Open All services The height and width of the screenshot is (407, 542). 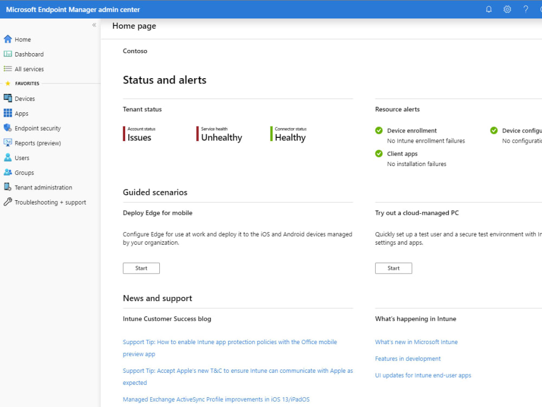click(28, 69)
